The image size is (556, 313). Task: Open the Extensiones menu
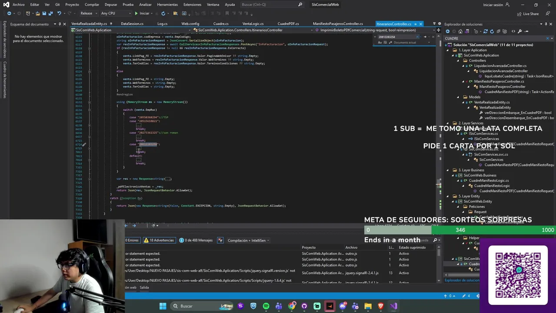click(192, 4)
